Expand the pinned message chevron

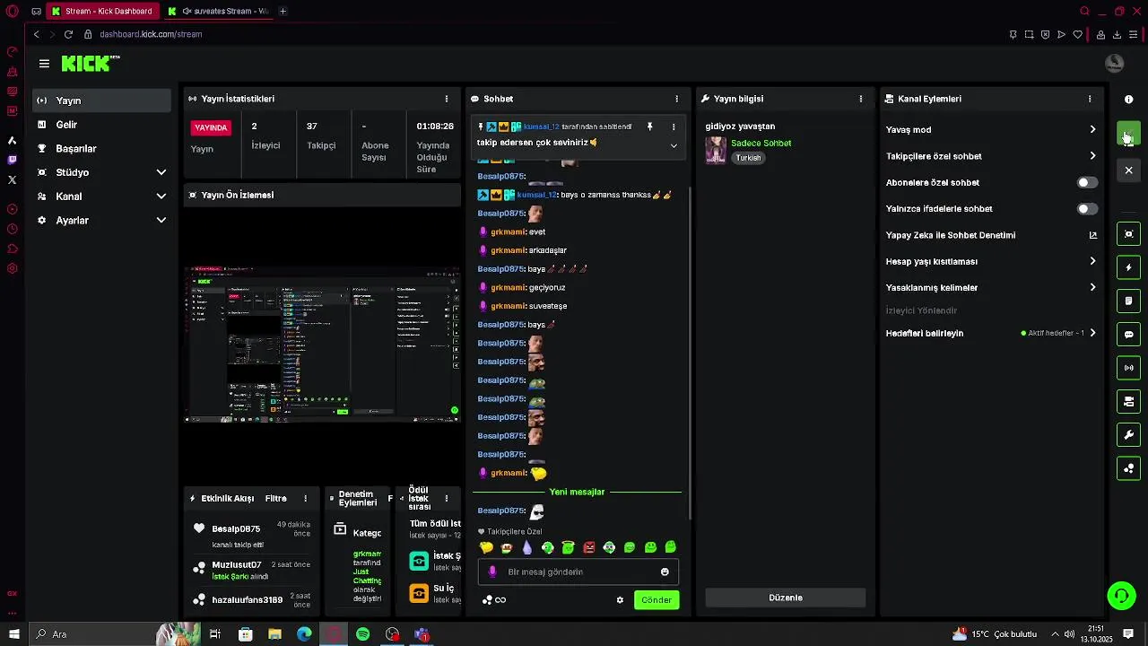(x=674, y=145)
